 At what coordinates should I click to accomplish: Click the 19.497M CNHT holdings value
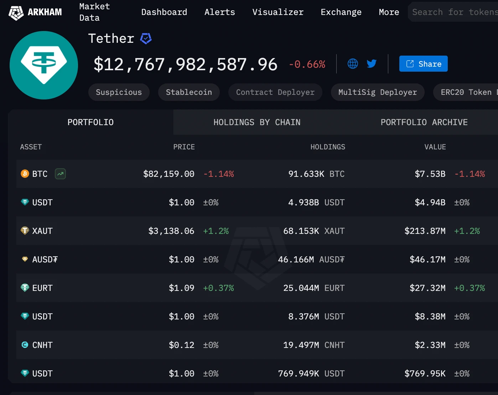(314, 345)
